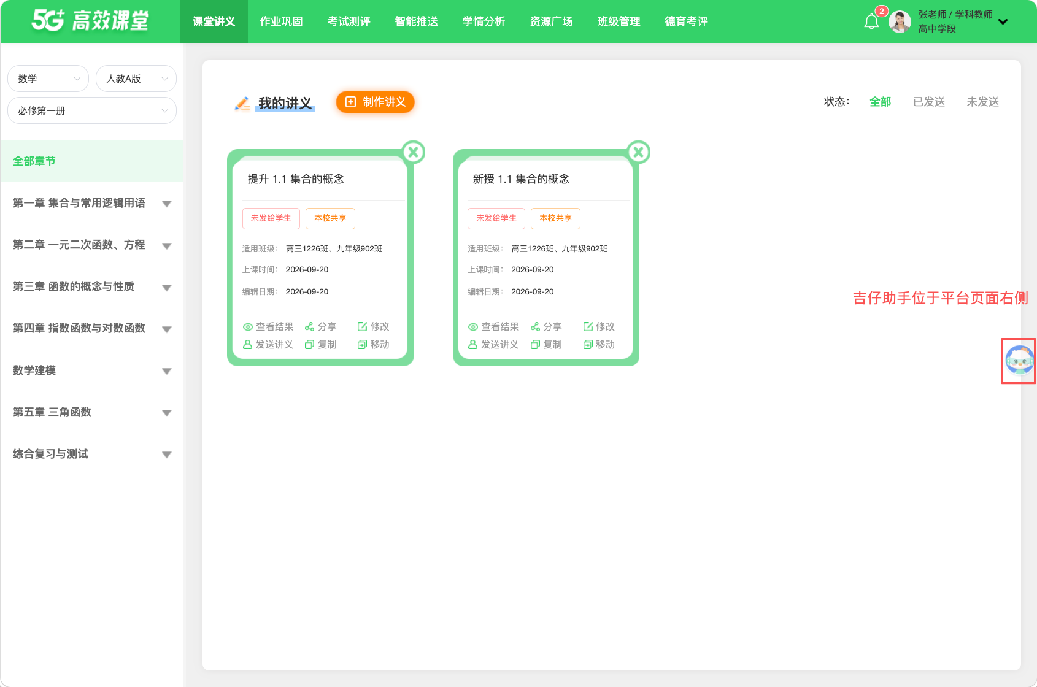The width and height of the screenshot is (1037, 687).
Task: Send the 新授 1.1 handout to students
Action: [x=493, y=345]
